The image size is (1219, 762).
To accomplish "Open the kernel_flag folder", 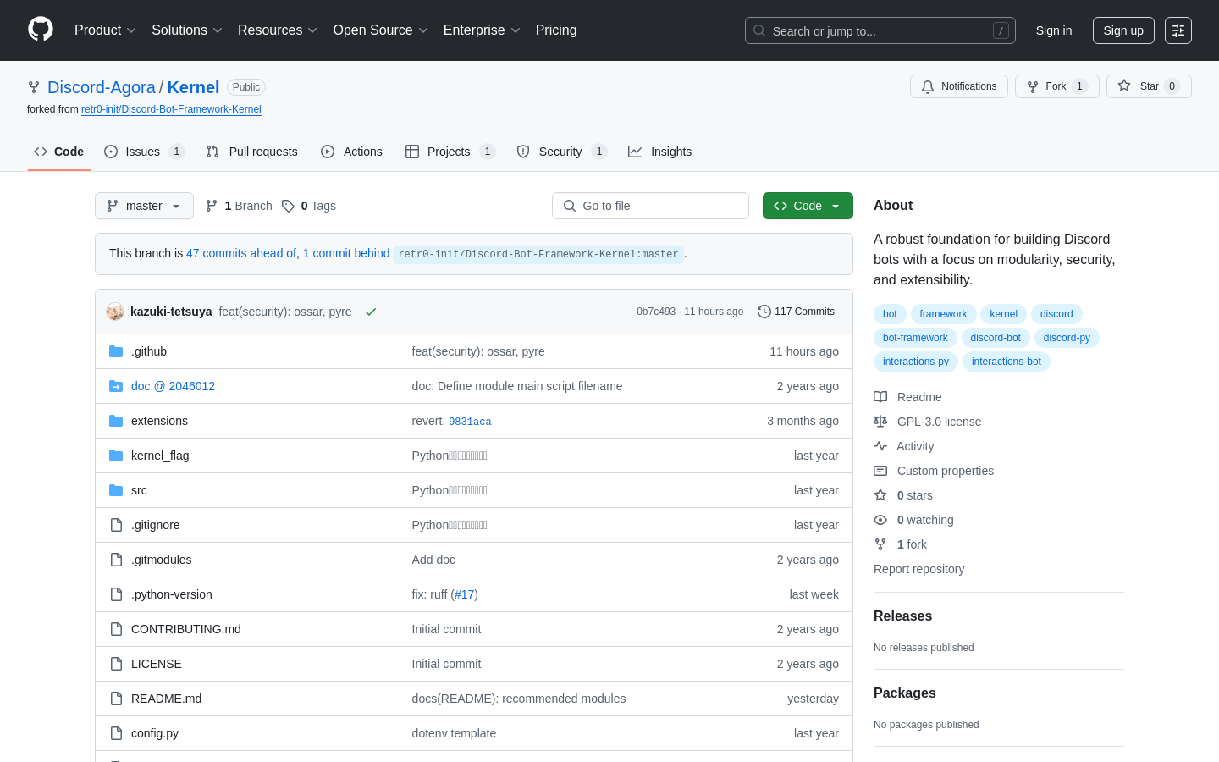I will [x=160, y=456].
